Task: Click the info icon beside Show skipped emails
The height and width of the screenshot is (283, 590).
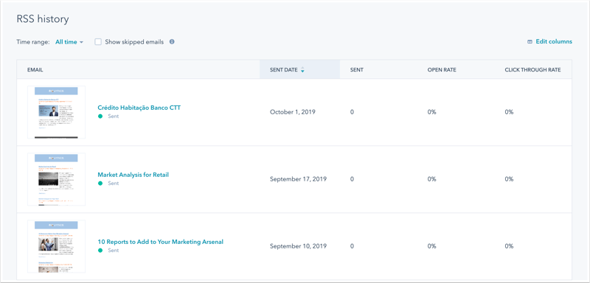Action: coord(172,42)
